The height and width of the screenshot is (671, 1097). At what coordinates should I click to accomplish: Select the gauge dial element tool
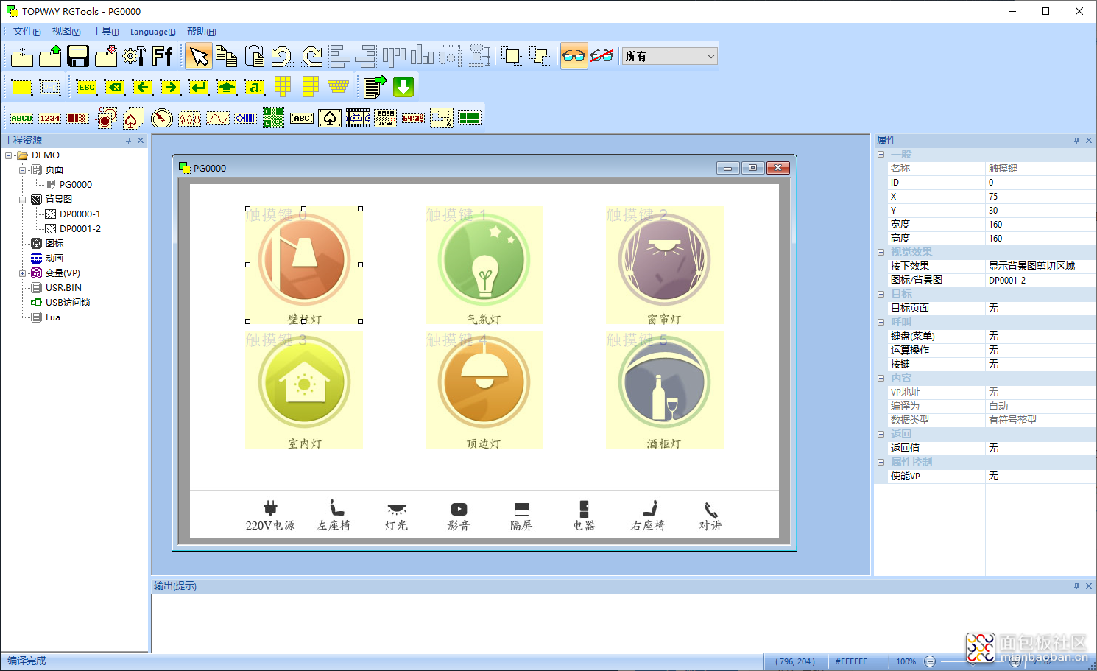point(162,118)
